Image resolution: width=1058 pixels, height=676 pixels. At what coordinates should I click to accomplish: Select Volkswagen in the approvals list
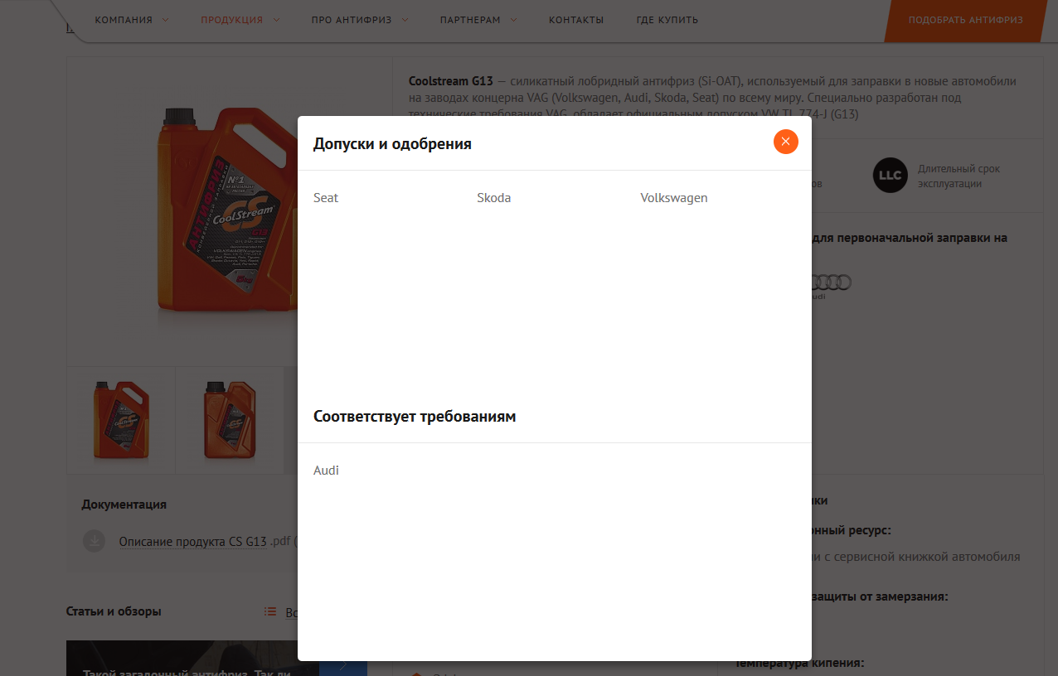click(x=674, y=198)
